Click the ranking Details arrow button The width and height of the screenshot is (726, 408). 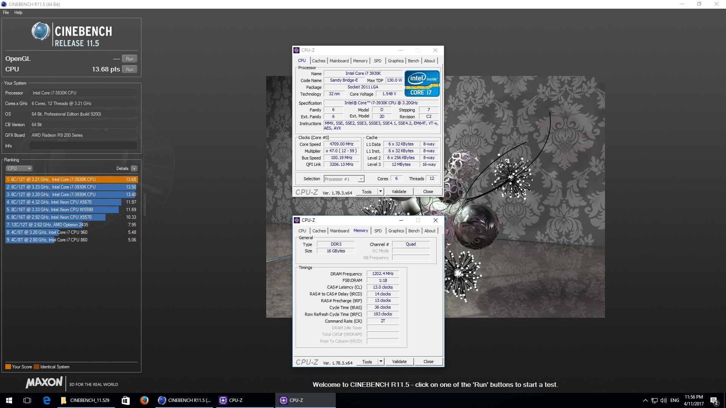coord(134,168)
